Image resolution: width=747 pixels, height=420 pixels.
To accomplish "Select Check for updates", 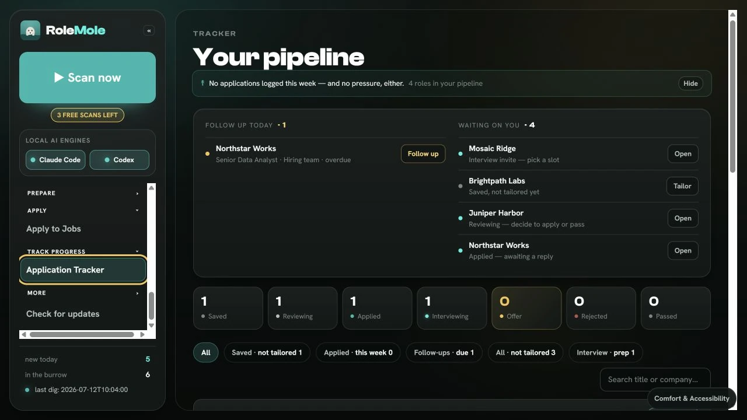I will [x=83, y=314].
